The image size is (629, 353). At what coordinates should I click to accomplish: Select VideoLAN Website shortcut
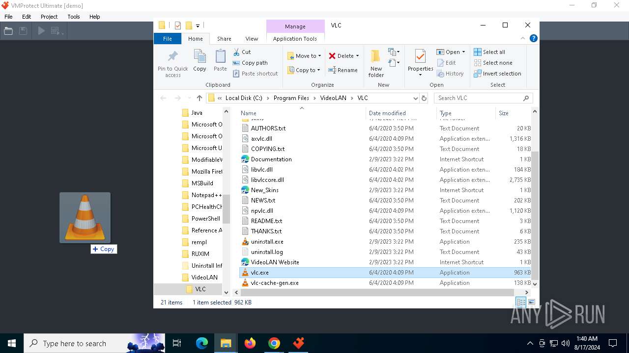coord(275,262)
